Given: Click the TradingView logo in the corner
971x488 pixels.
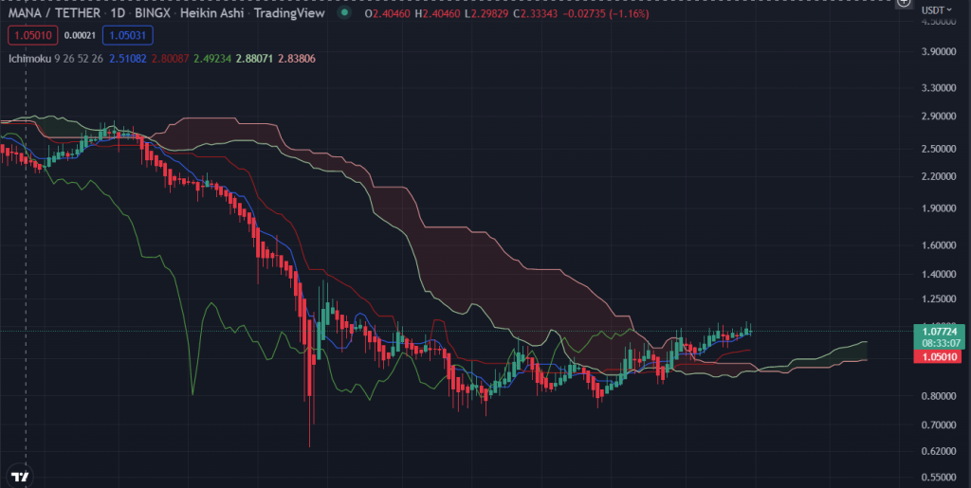Looking at the screenshot, I should click(x=21, y=477).
